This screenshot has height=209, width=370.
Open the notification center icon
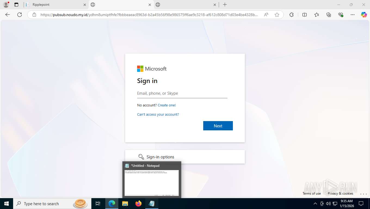coord(361,204)
